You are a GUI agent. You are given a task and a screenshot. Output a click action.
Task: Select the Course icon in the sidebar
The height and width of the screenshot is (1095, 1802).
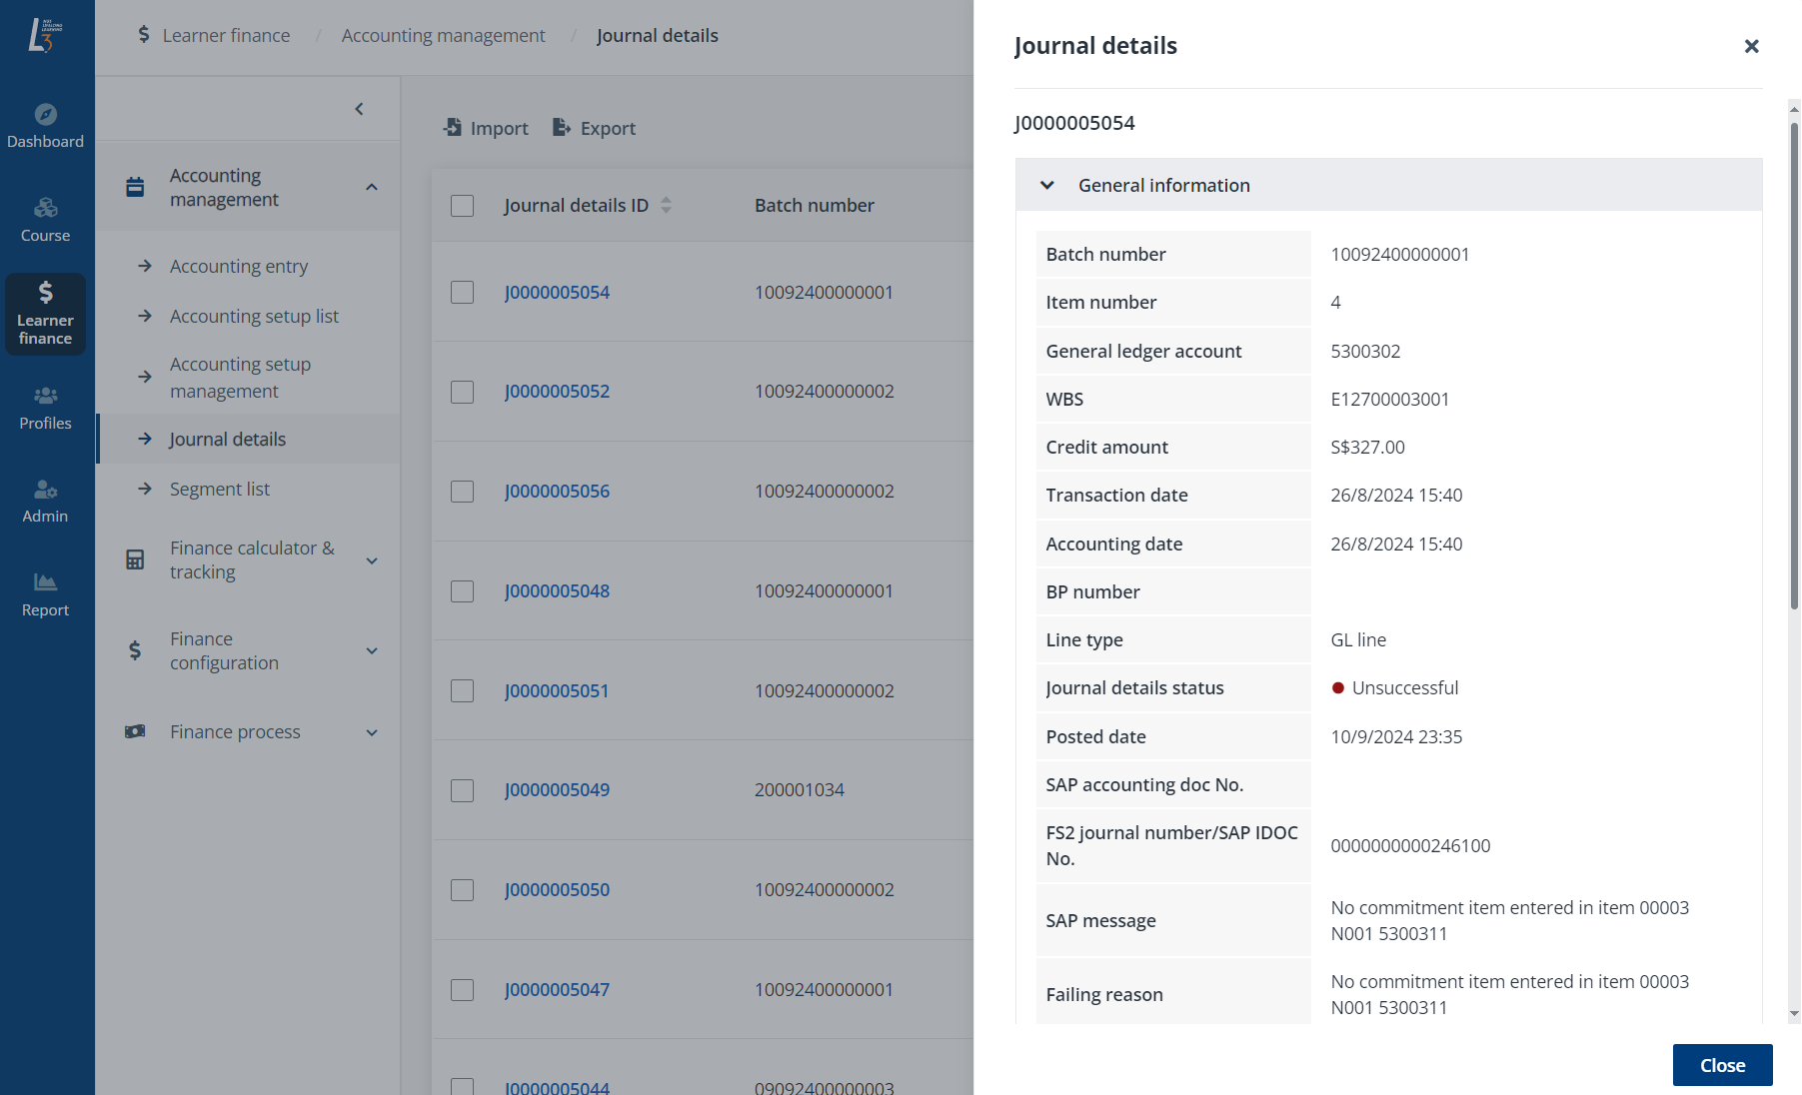pyautogui.click(x=45, y=219)
